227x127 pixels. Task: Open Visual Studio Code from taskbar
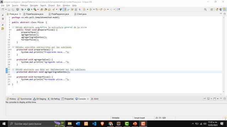click(94, 124)
